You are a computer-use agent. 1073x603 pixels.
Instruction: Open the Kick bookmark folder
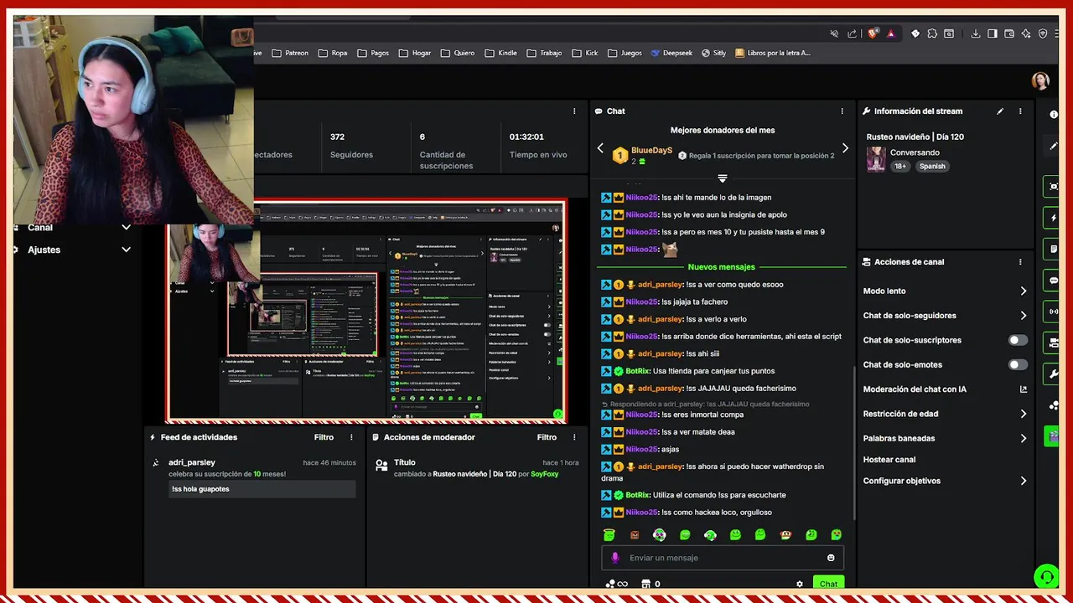[x=585, y=53]
